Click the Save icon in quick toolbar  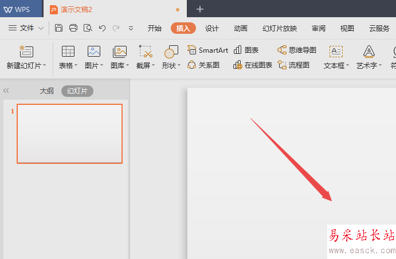[58, 28]
